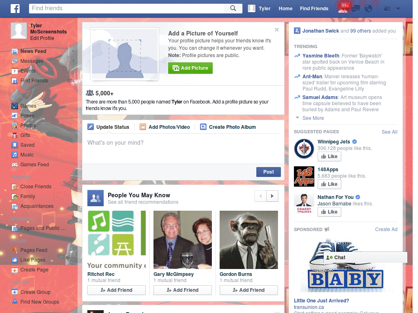Like the Nathan For You page

(329, 212)
